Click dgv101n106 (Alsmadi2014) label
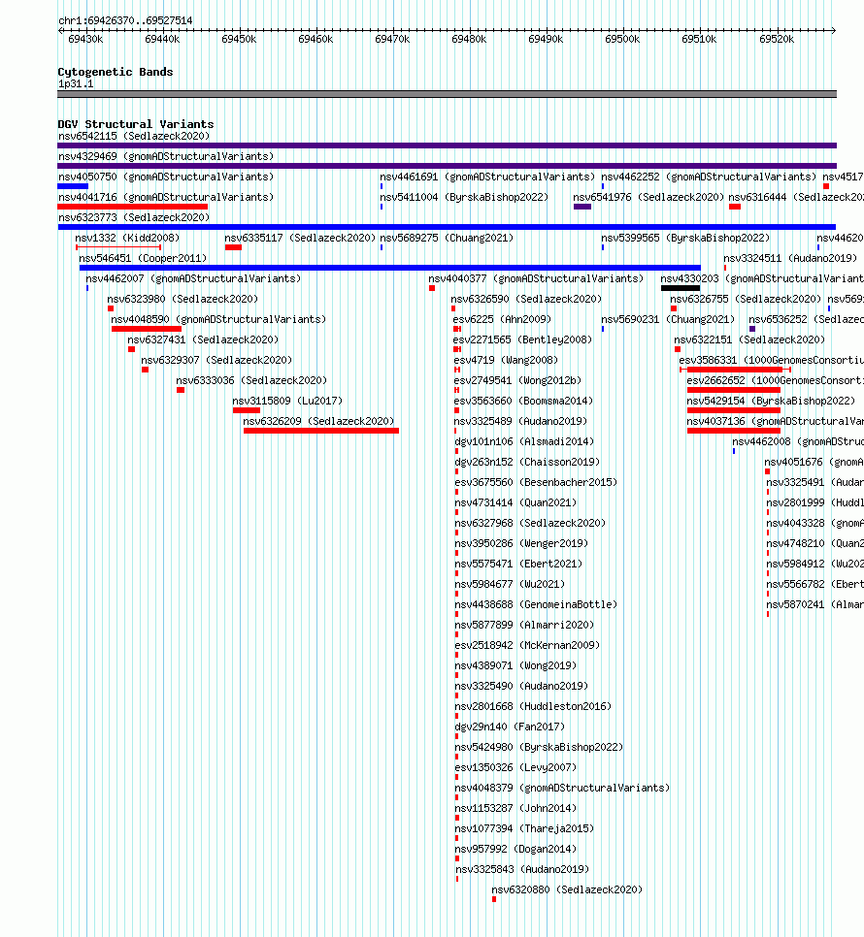 click(524, 441)
